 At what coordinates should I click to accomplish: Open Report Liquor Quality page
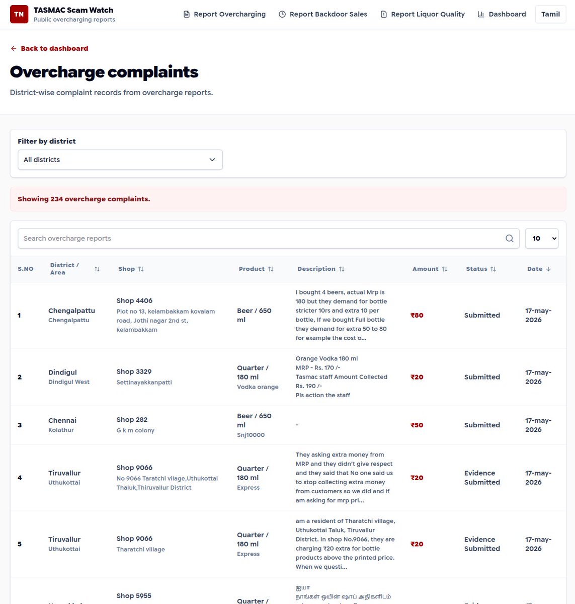coord(423,14)
